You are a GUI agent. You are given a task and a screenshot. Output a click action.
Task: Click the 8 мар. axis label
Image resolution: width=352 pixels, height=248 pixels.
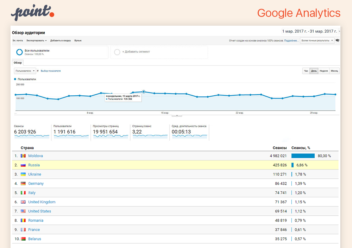click(x=90, y=113)
